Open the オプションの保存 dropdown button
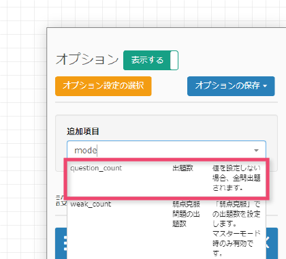 [x=231, y=86]
